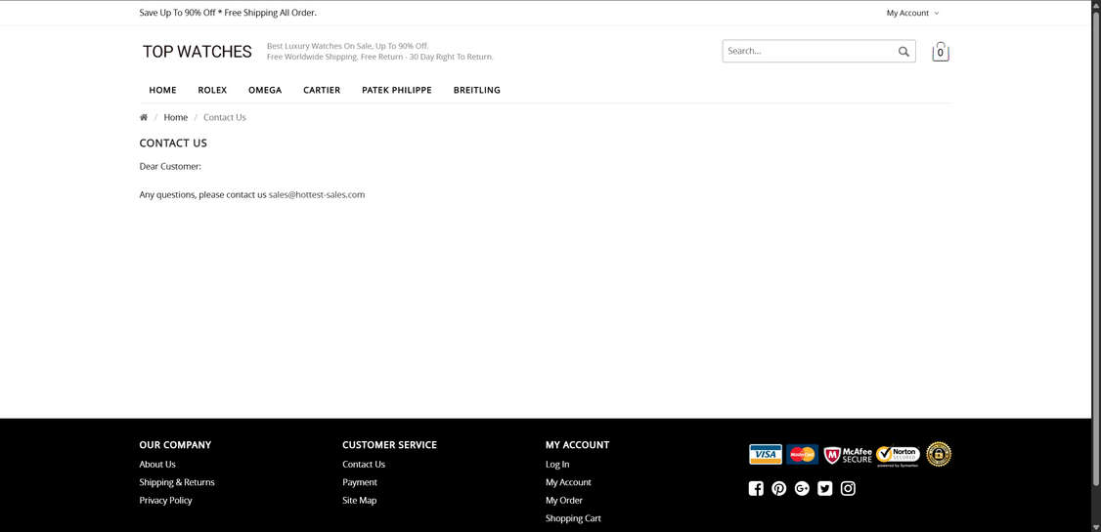This screenshot has width=1101, height=532.
Task: Open Log In footer link
Action: click(x=557, y=464)
